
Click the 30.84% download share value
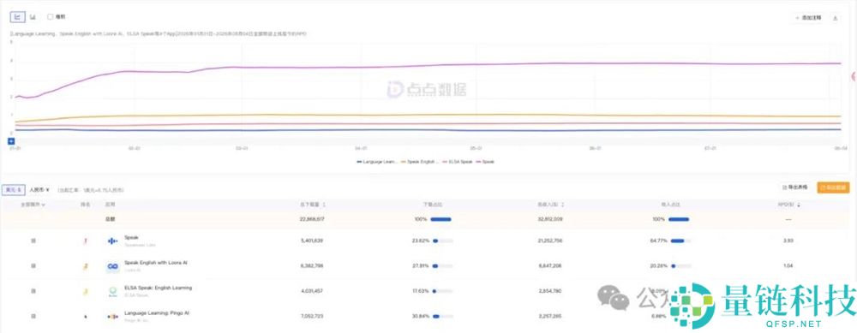coord(421,317)
